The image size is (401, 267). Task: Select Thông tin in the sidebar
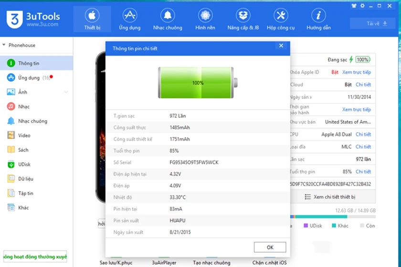click(x=36, y=63)
